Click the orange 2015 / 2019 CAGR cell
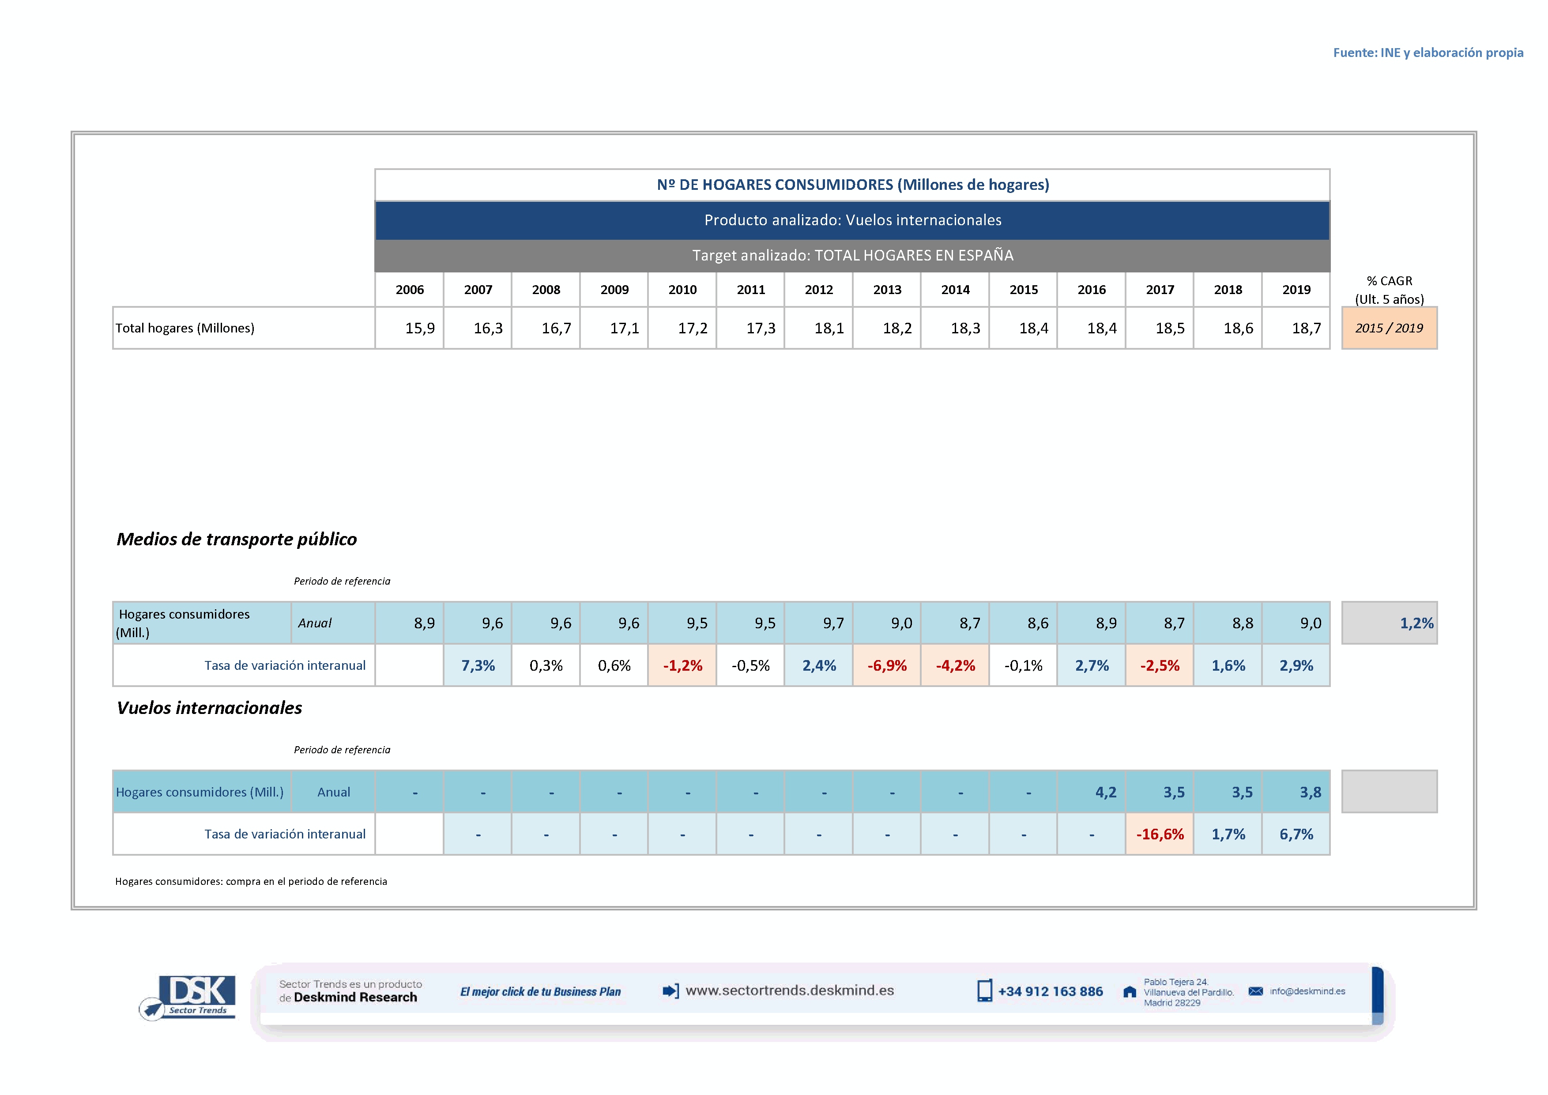1548x1095 pixels. (1389, 328)
